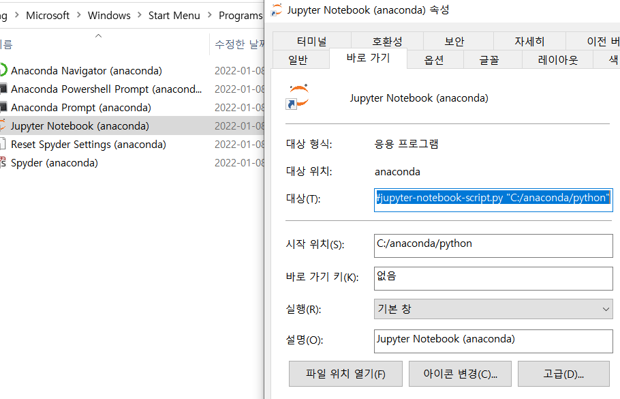The width and height of the screenshot is (620, 399).
Task: Switch to the 호환성 tab
Action: click(387, 41)
